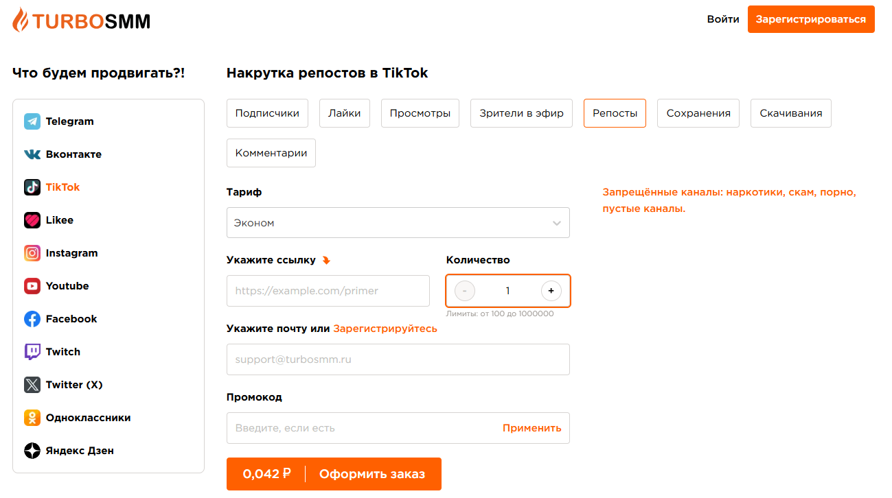Increase quantity with the plus button
Viewport: 892px width, 498px height.
coord(551,291)
